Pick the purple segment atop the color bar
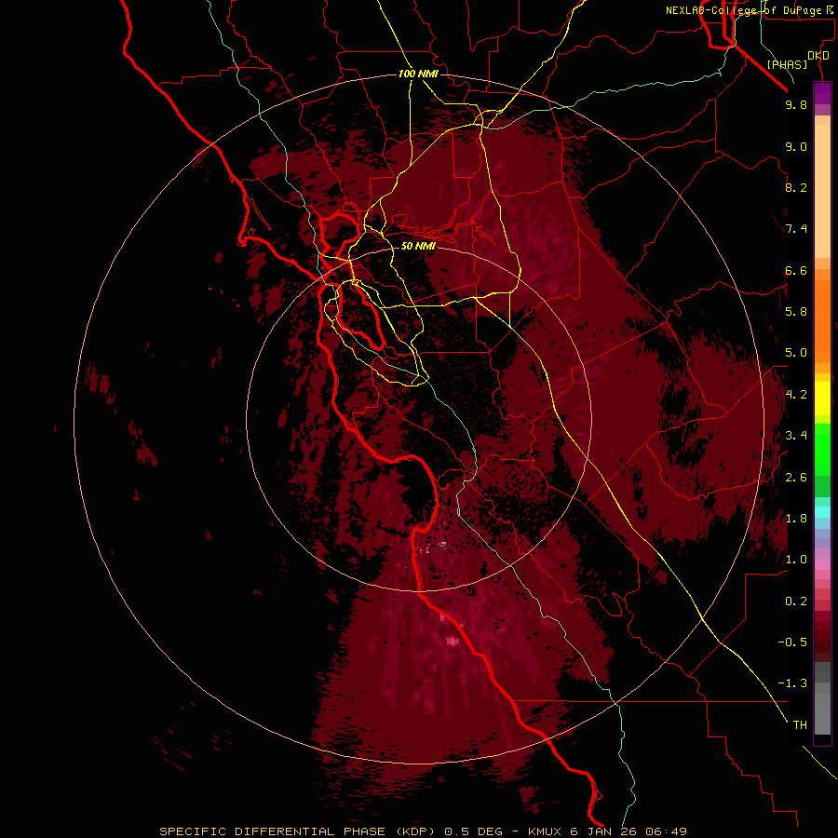Image resolution: width=838 pixels, height=838 pixels. pos(822,94)
